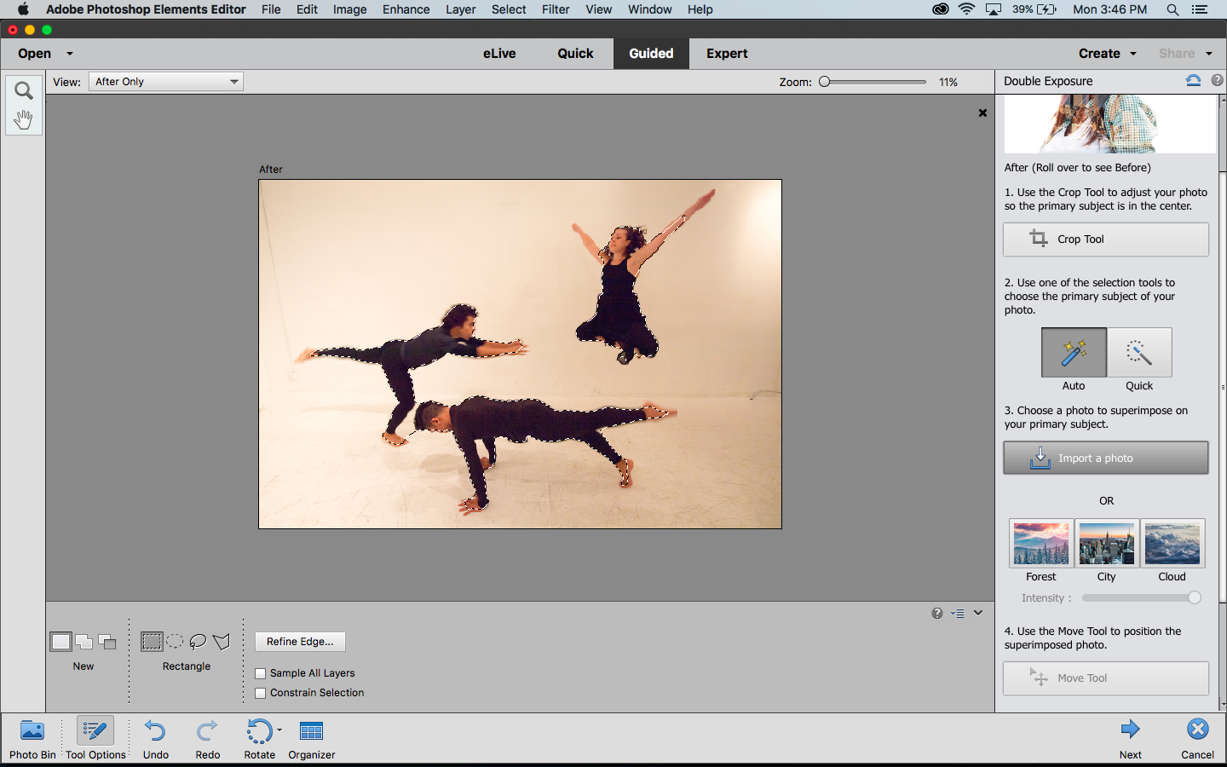Image resolution: width=1227 pixels, height=767 pixels.
Task: Open the Refine Edge dialog
Action: pos(300,642)
